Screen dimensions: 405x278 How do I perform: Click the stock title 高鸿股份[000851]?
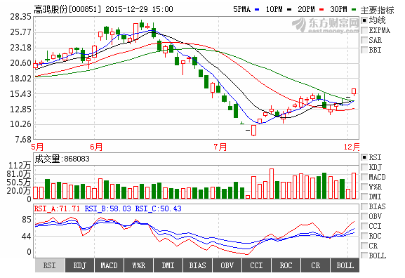[67, 9]
